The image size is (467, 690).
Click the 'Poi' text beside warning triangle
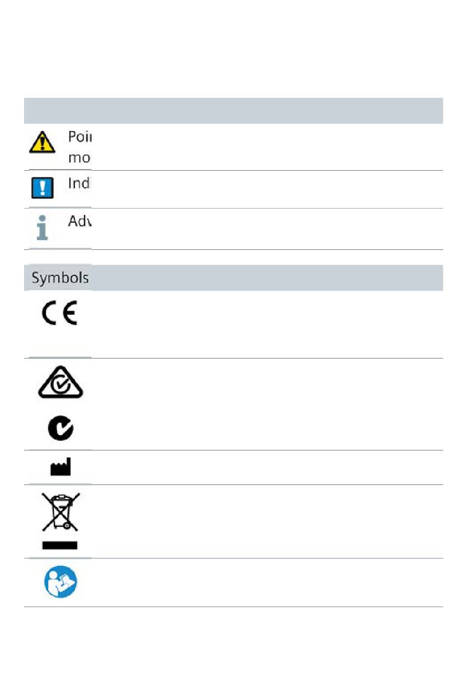click(80, 136)
